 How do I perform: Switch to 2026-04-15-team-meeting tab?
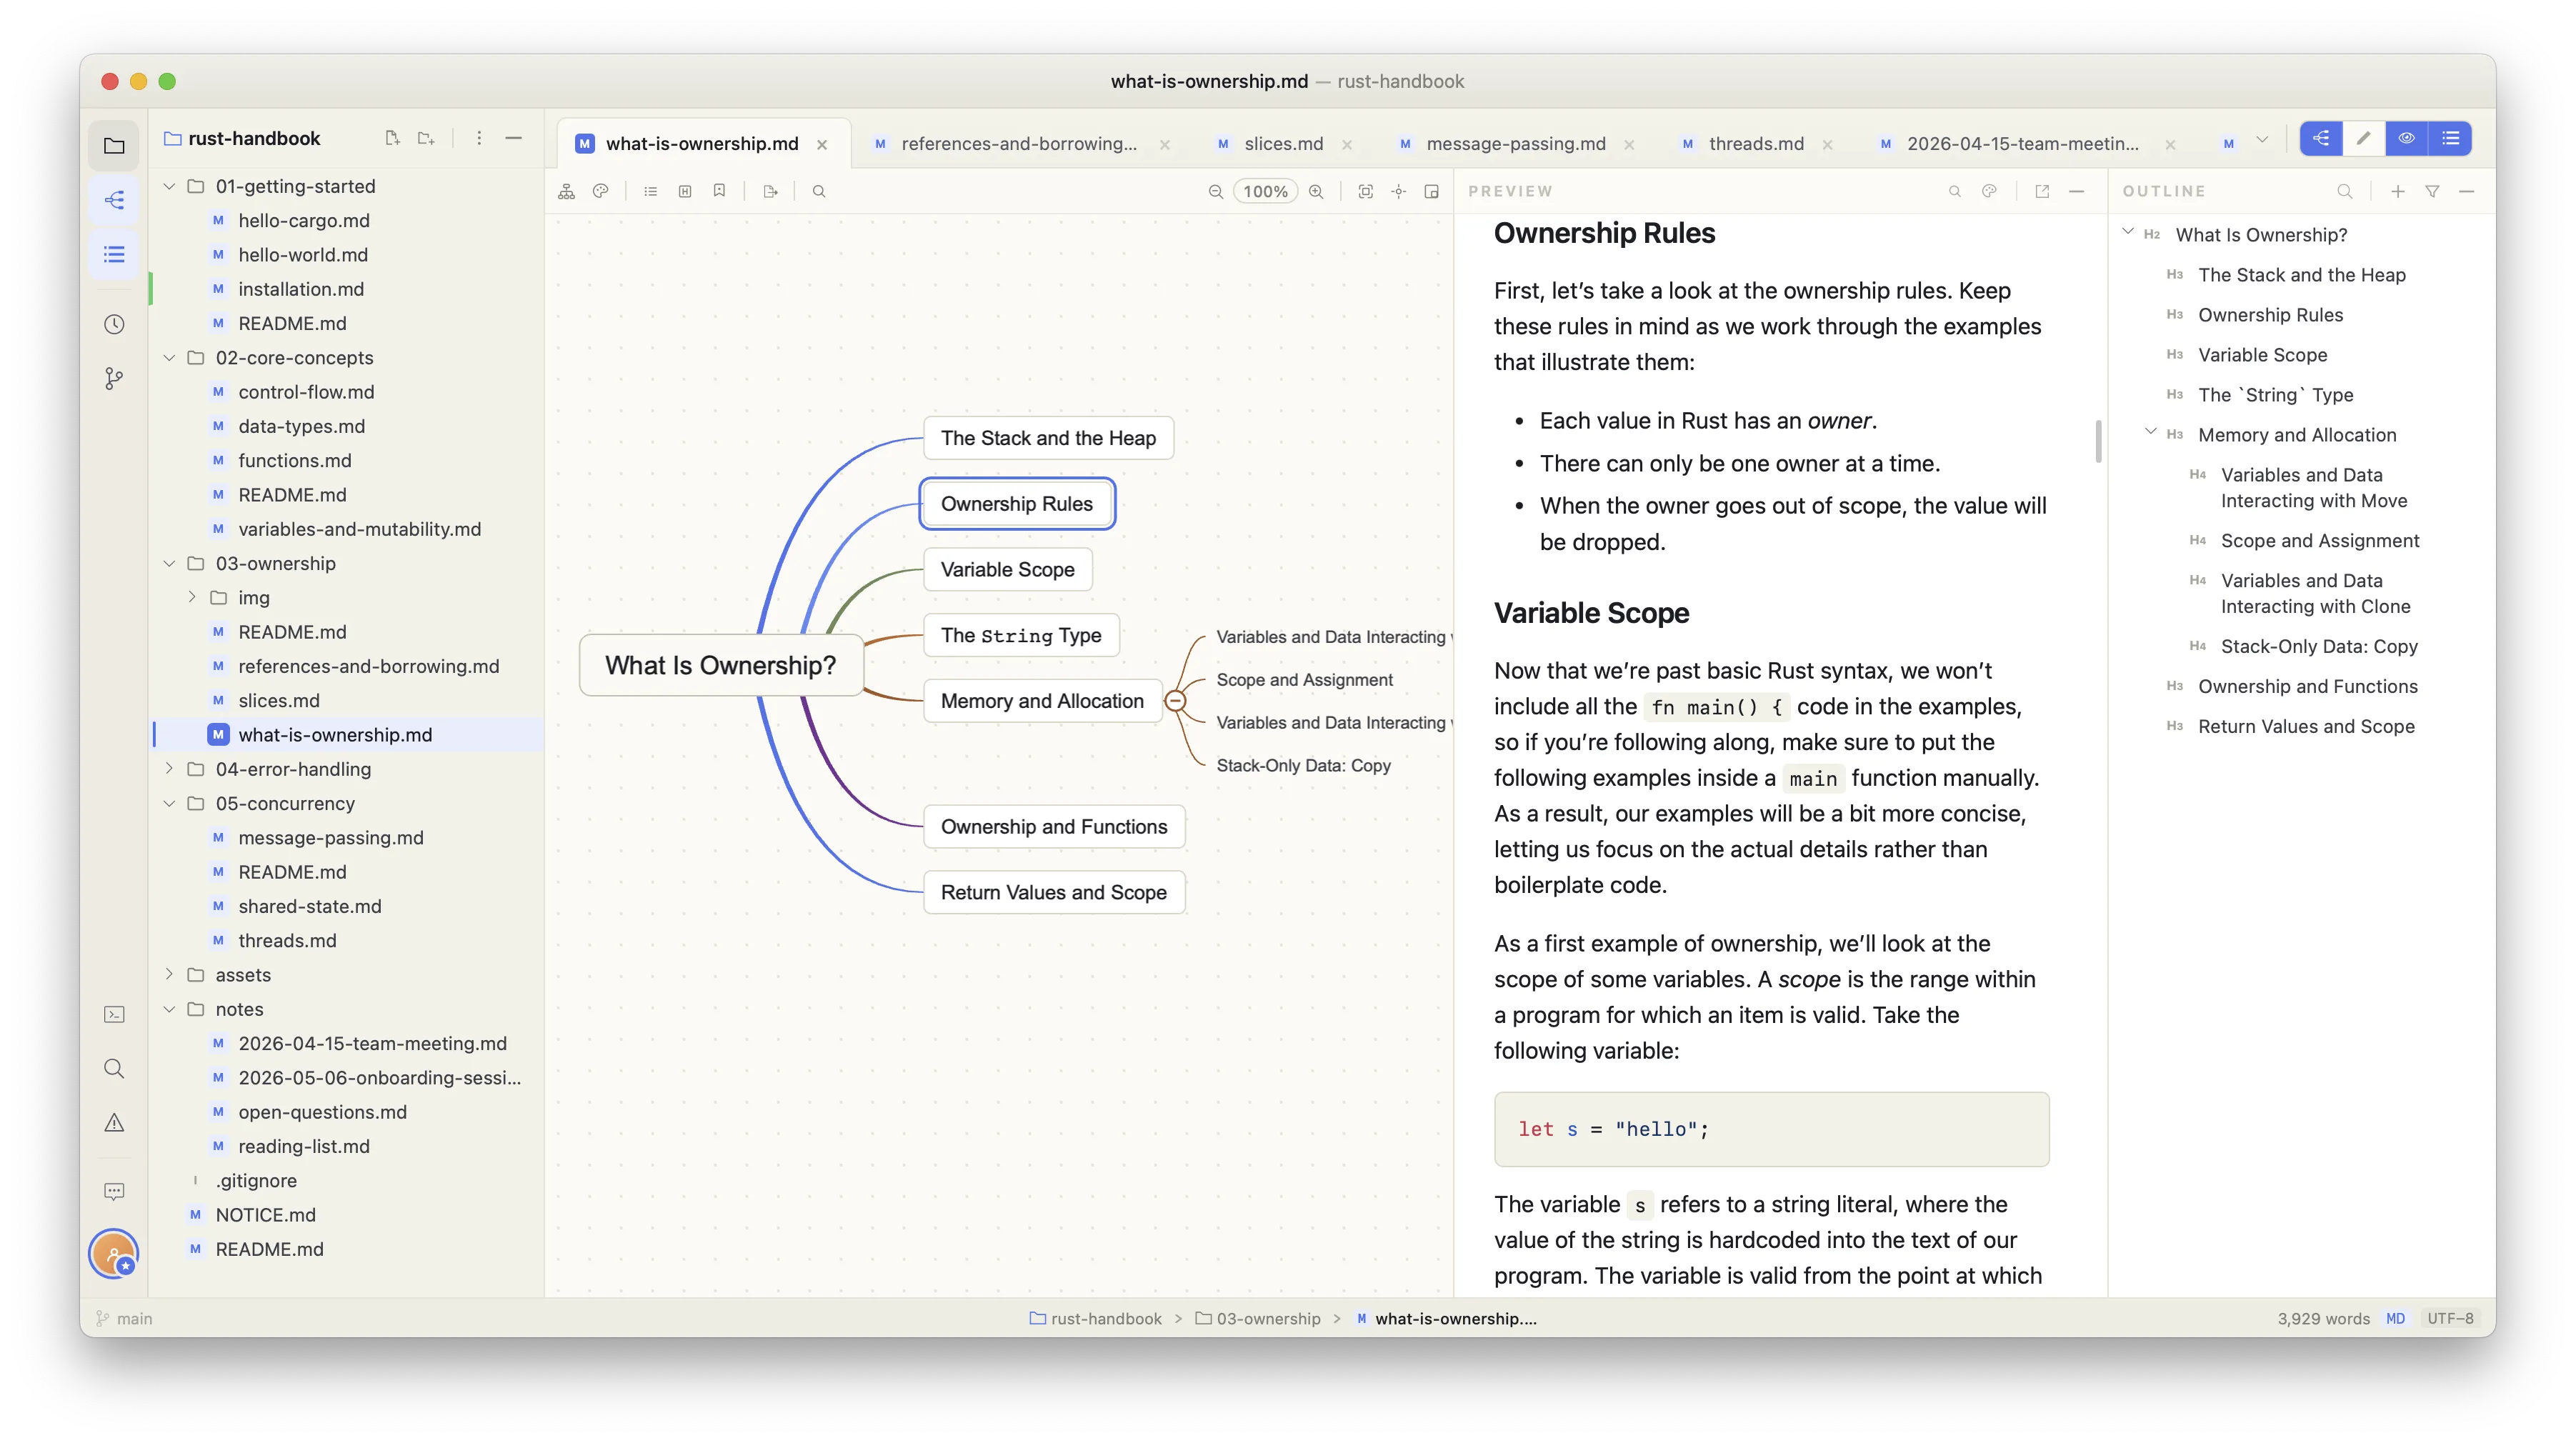[x=2023, y=144]
